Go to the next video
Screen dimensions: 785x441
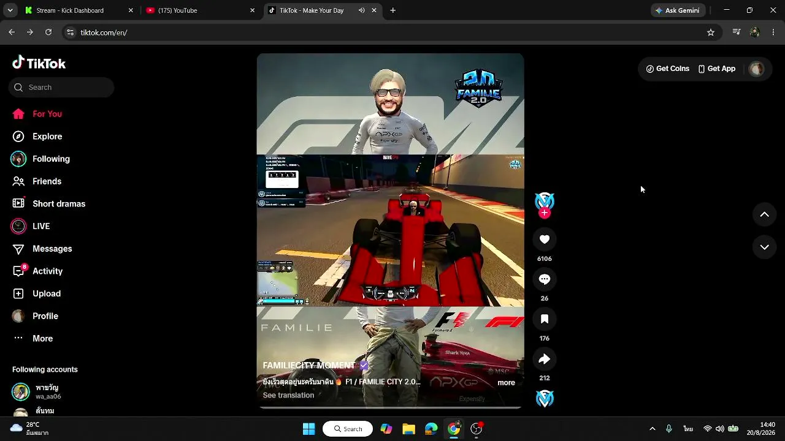[x=765, y=247]
